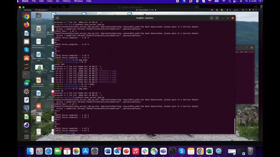
Task: Open Trash in macOS Dock
Action: 250,151
